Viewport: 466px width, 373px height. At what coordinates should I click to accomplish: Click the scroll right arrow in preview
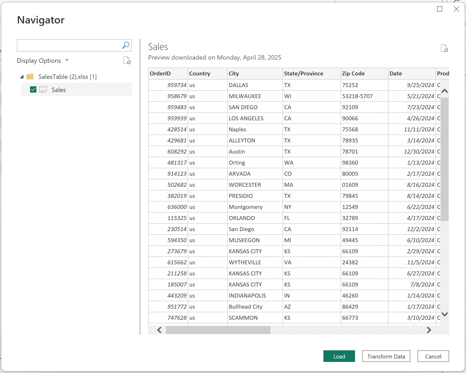[x=429, y=330]
